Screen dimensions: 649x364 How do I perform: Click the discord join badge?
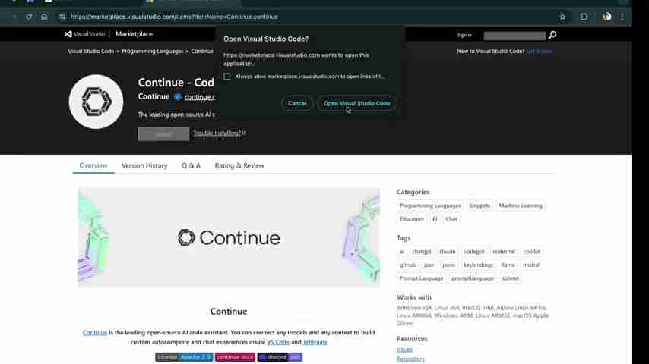click(280, 357)
